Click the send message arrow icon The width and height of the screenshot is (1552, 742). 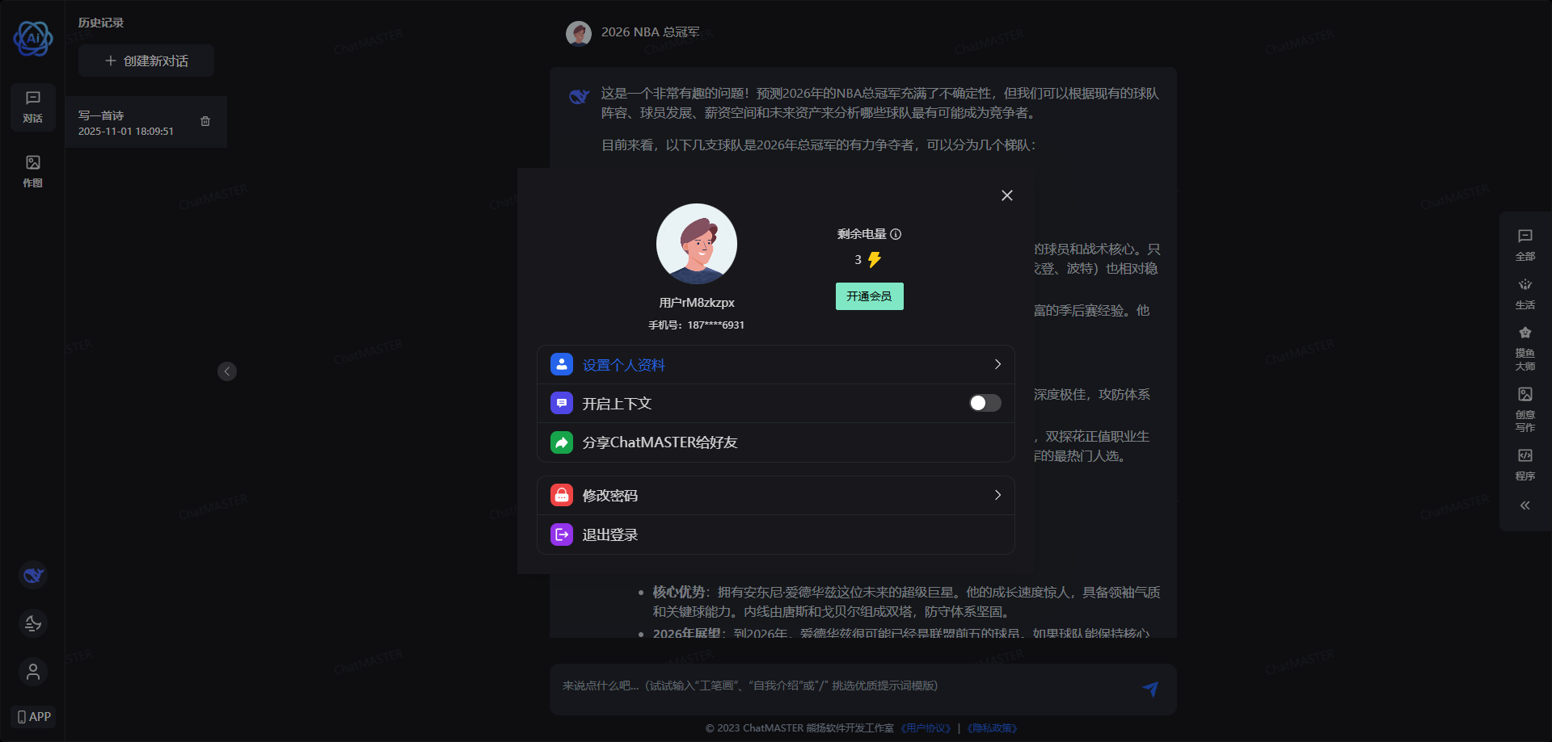tap(1149, 689)
